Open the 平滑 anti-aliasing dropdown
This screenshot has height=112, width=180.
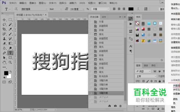100,9
